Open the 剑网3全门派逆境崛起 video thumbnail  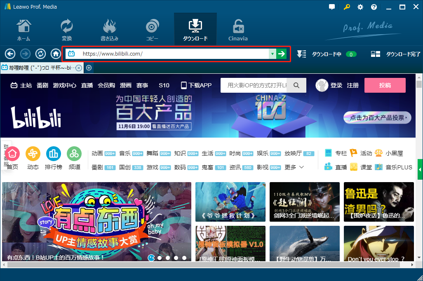pos(305,202)
